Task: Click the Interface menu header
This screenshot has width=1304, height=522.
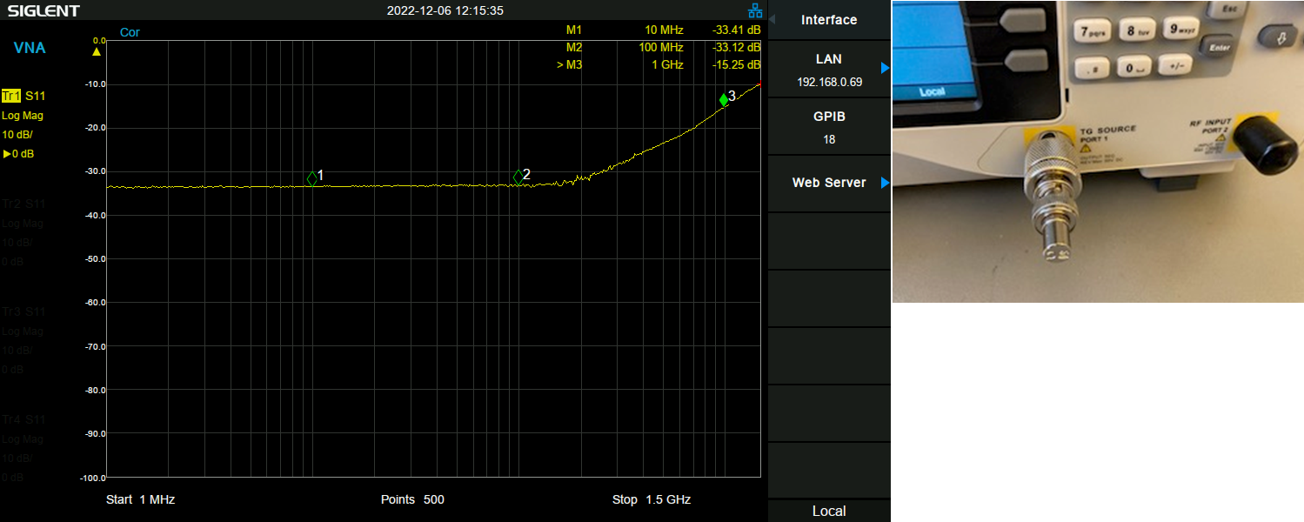Action: click(829, 20)
